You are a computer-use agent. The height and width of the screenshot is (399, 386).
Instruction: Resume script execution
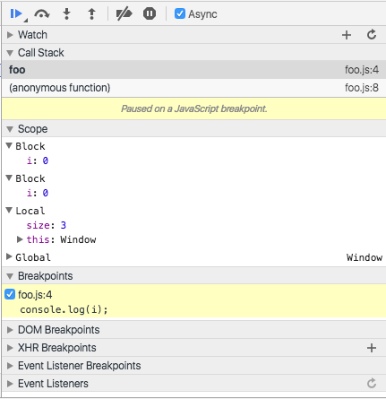pyautogui.click(x=16, y=13)
